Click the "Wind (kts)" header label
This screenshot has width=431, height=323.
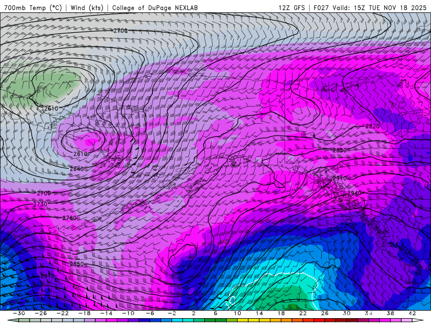pos(87,8)
